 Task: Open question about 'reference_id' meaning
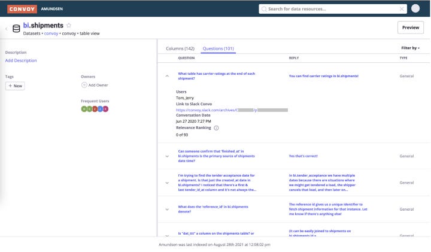pyautogui.click(x=213, y=209)
